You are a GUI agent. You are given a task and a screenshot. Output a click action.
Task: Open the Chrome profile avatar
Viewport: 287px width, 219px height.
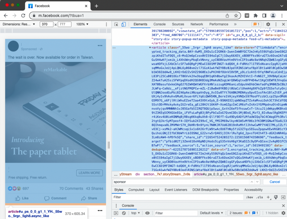(x=273, y=16)
